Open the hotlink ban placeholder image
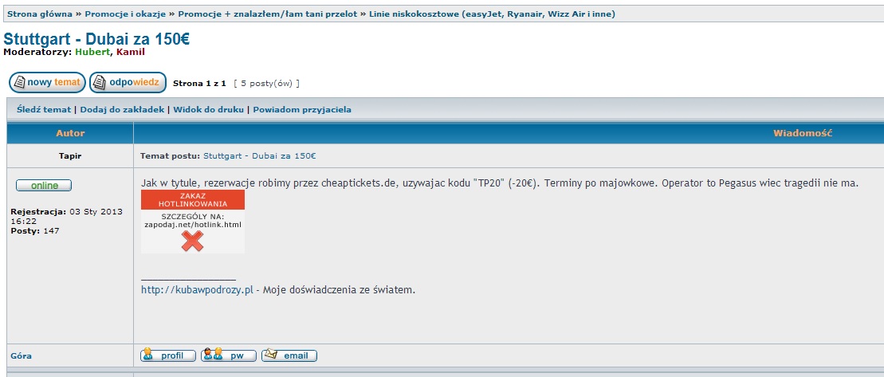Viewport: 884px width, 377px height. (193, 222)
